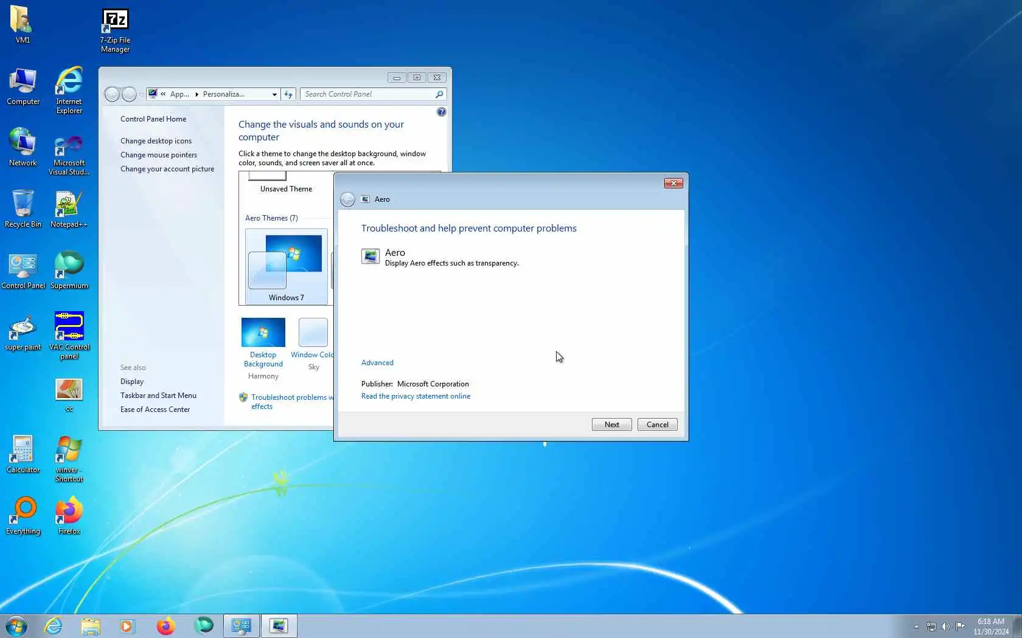Switch to the Control Panel taskbar button

pyautogui.click(x=242, y=626)
